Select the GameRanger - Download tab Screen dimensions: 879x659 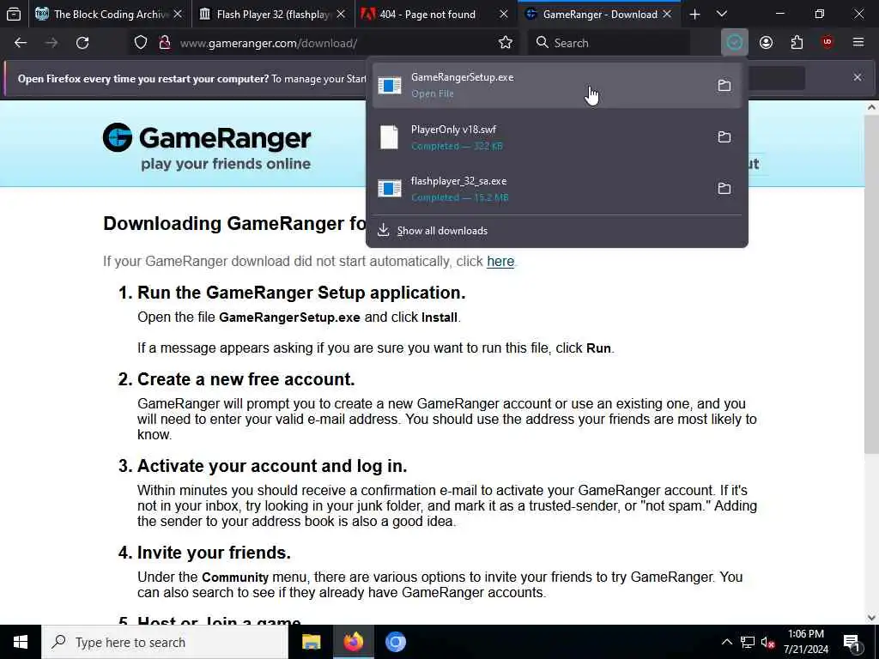click(599, 14)
